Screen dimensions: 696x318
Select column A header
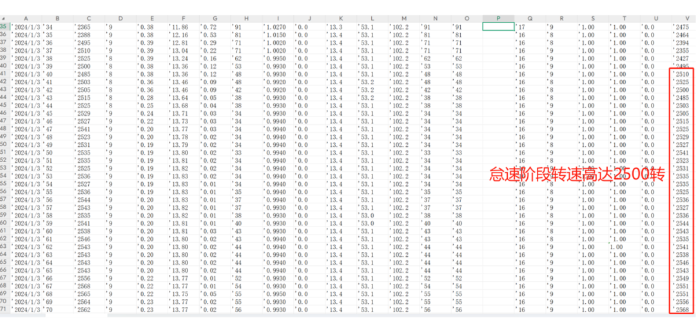click(26, 18)
